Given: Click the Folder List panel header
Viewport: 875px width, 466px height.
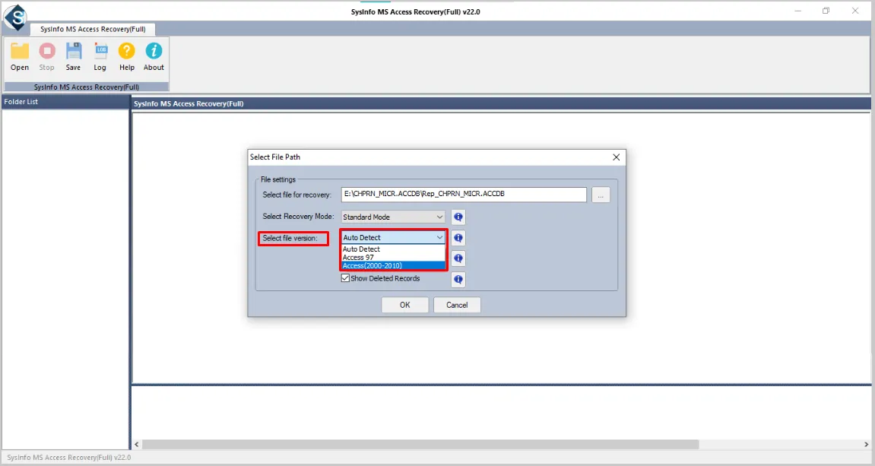Looking at the screenshot, I should pos(65,102).
